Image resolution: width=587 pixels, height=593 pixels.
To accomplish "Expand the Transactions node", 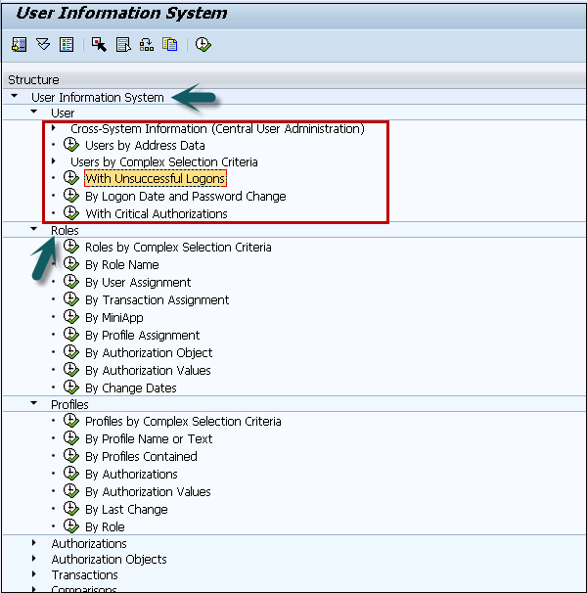I will point(34,574).
